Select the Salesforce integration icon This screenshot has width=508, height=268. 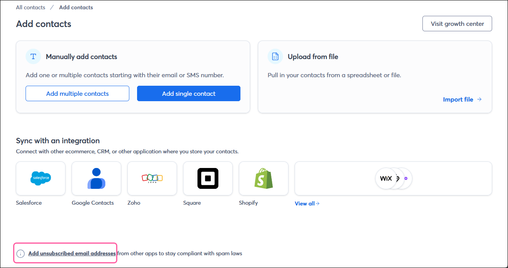tap(40, 178)
